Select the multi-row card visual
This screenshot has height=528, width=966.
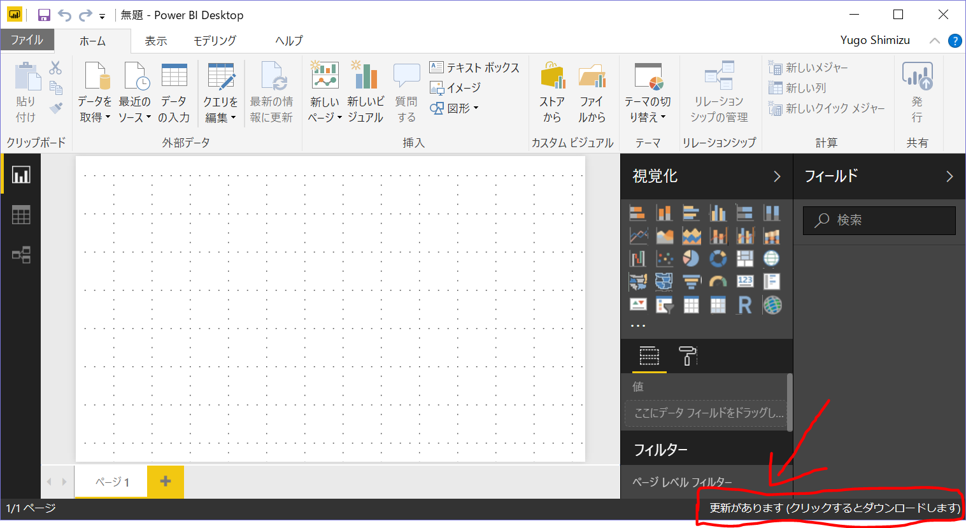coord(772,282)
